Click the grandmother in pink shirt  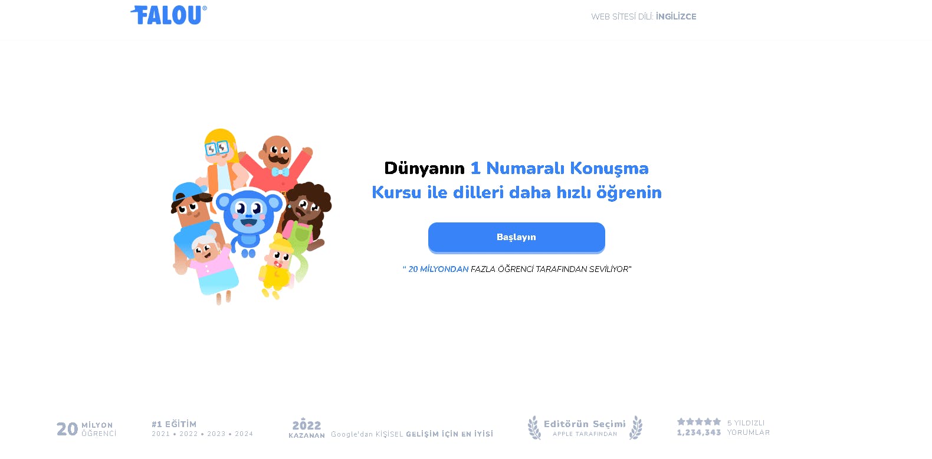[x=212, y=265]
